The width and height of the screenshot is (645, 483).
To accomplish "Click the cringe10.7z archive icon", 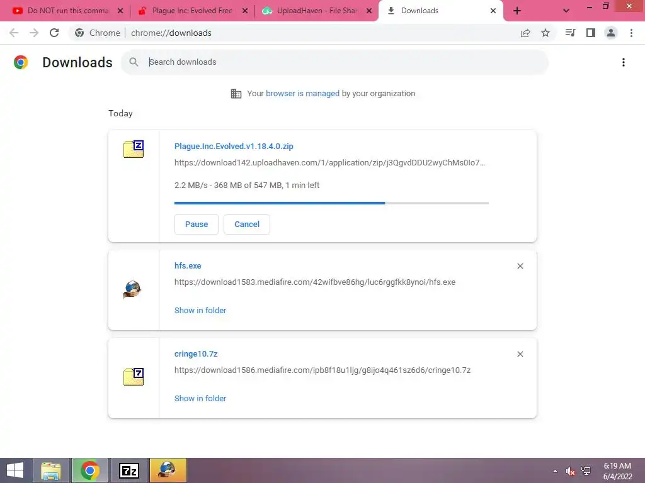I will click(134, 376).
